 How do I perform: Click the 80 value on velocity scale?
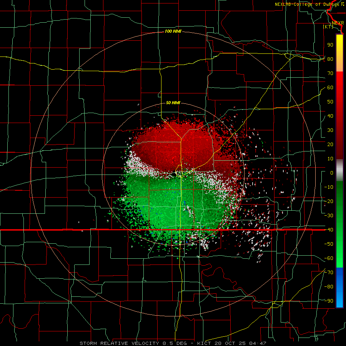(x=330, y=59)
